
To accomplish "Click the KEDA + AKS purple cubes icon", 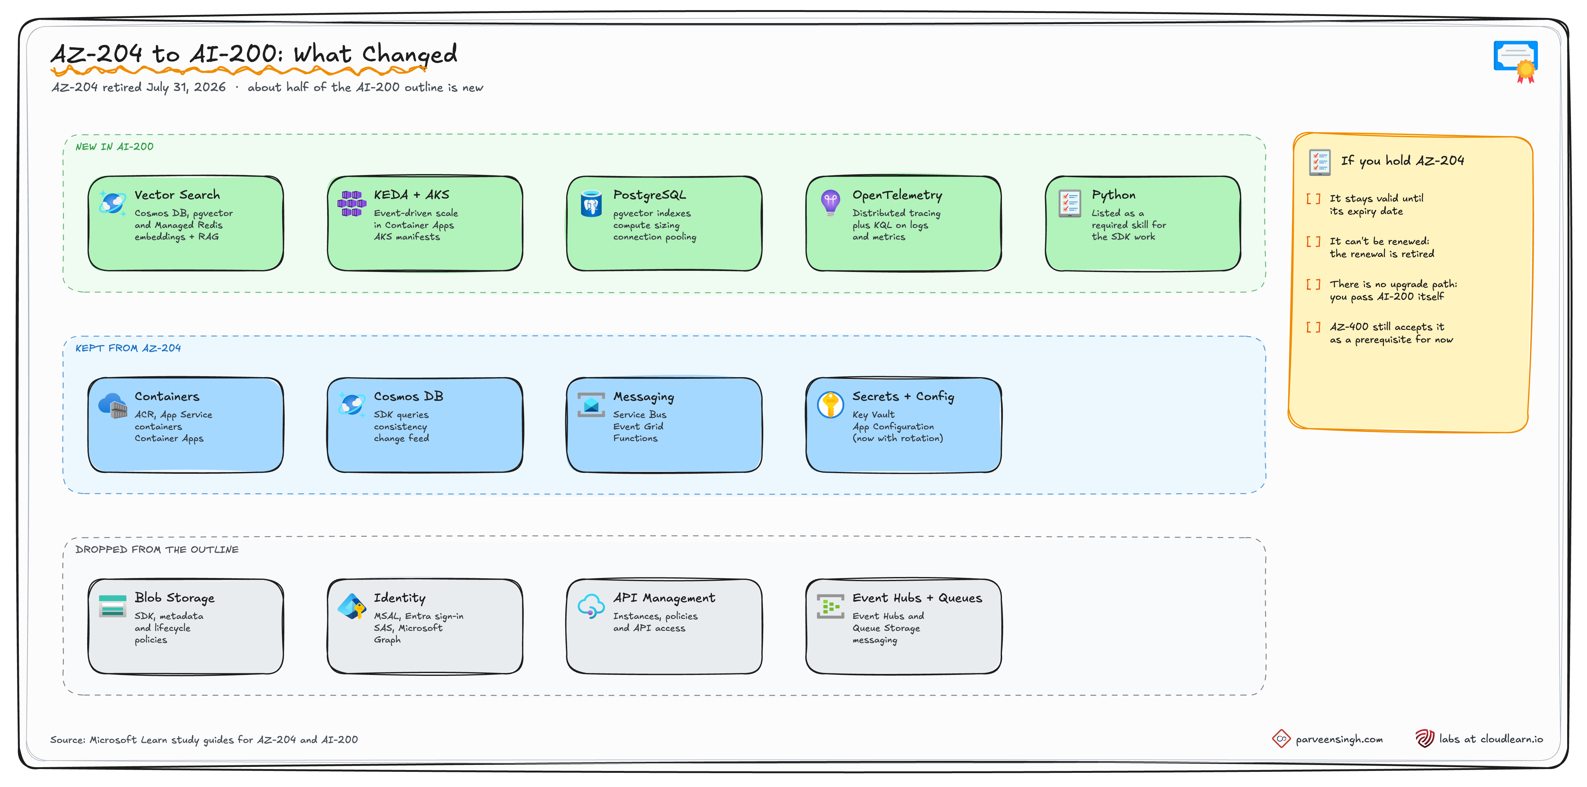I will pyautogui.click(x=352, y=203).
